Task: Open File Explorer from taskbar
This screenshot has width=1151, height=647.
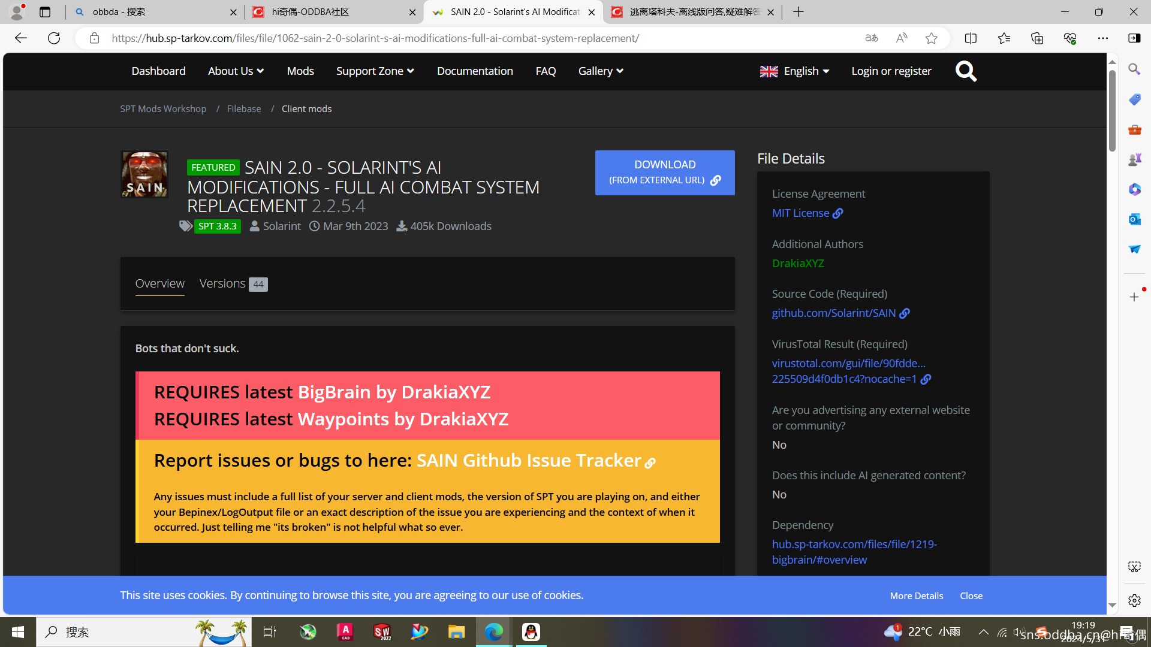Action: pyautogui.click(x=456, y=632)
